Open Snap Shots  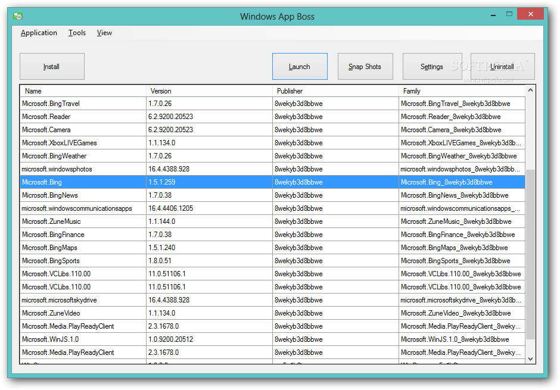point(365,66)
